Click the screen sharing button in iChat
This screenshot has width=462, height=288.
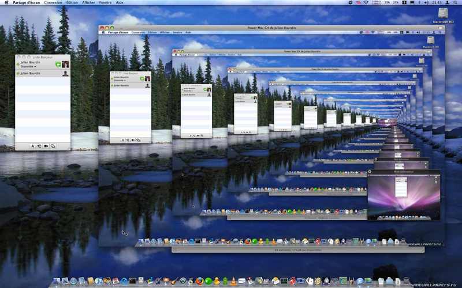[x=53, y=146]
